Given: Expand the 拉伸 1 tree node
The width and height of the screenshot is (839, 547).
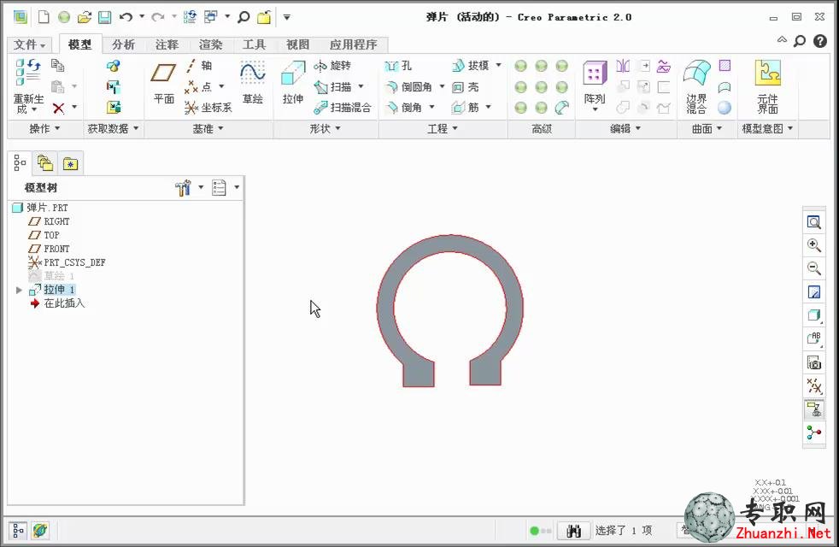Looking at the screenshot, I should coord(19,290).
